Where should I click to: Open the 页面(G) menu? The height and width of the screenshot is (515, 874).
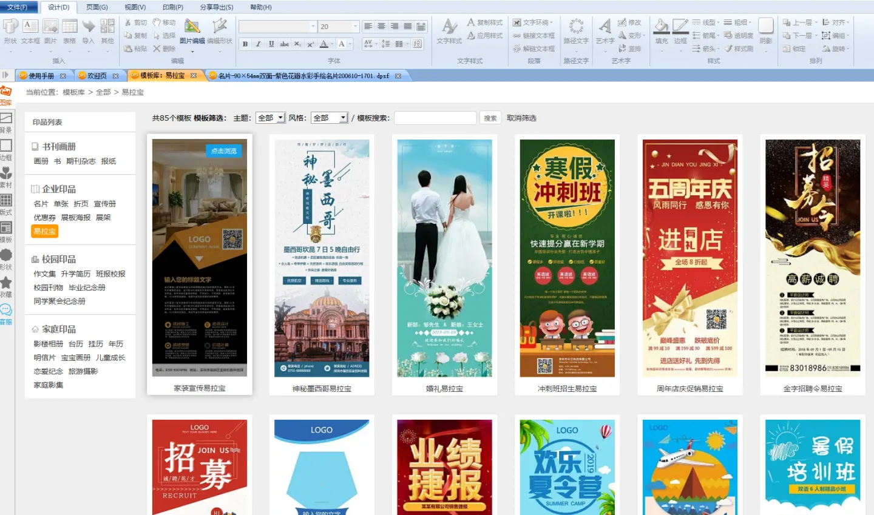click(97, 7)
